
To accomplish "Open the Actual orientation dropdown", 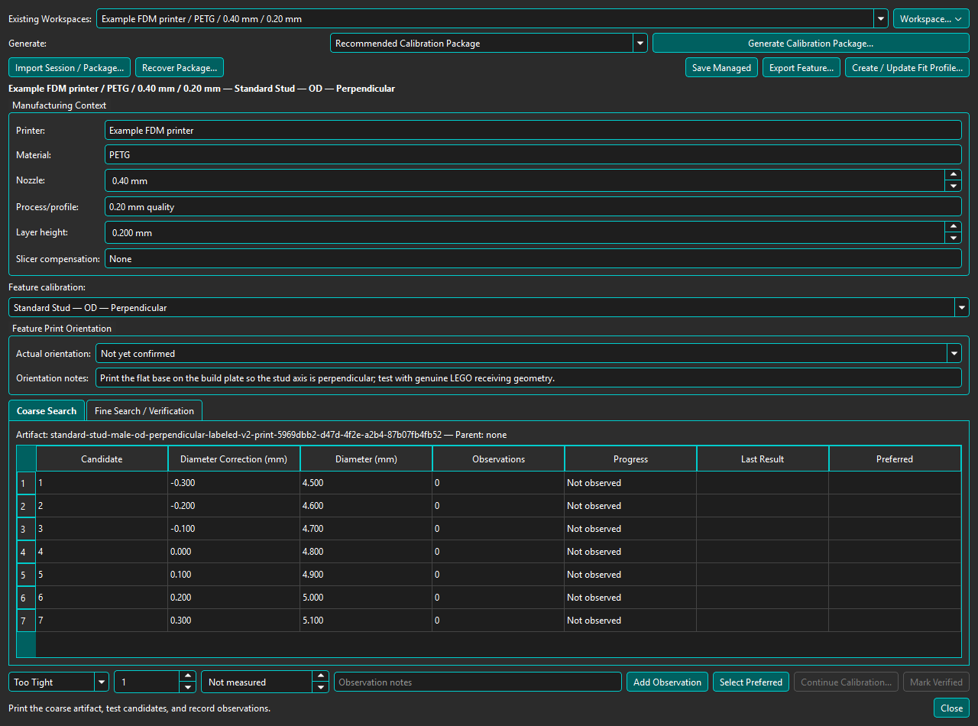I will [x=529, y=354].
